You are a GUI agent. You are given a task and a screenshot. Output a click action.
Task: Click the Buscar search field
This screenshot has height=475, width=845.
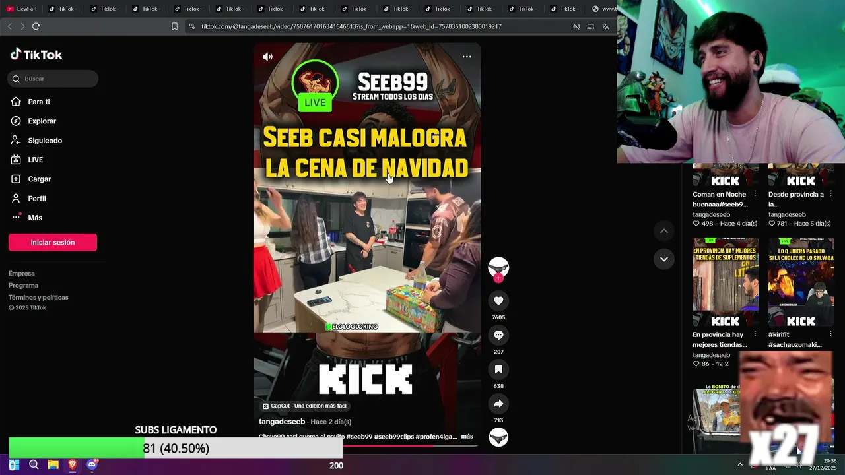(53, 79)
